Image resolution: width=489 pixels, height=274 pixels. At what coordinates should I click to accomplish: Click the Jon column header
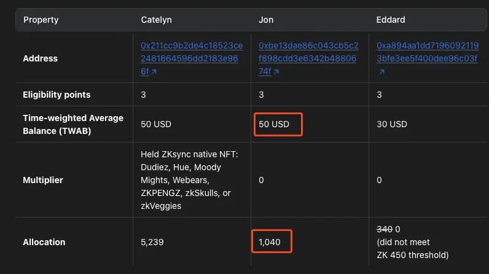(x=266, y=20)
